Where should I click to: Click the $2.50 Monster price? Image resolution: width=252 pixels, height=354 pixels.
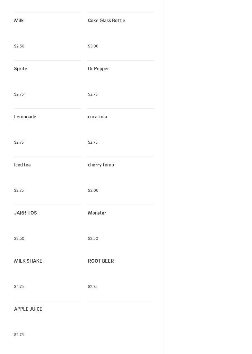coord(93,239)
